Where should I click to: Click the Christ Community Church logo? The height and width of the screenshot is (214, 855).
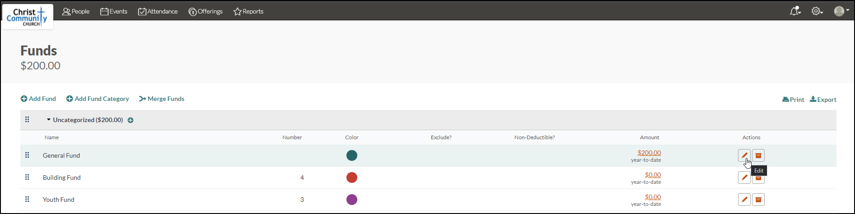[28, 17]
